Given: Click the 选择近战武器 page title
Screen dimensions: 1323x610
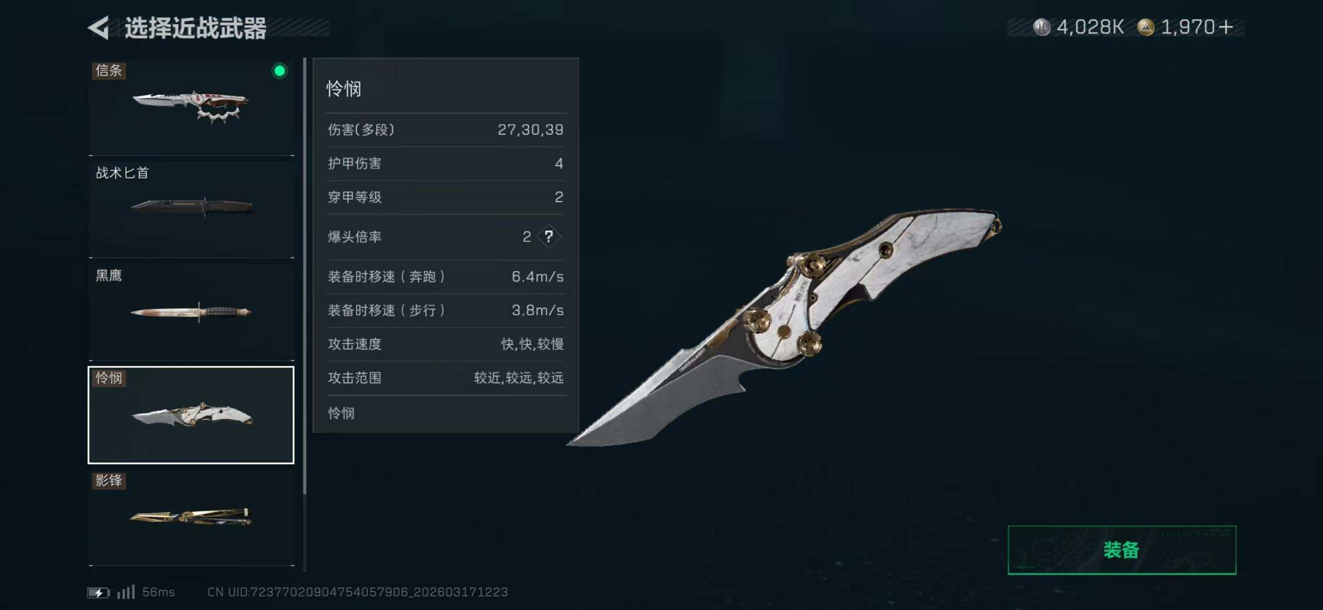Looking at the screenshot, I should point(195,28).
